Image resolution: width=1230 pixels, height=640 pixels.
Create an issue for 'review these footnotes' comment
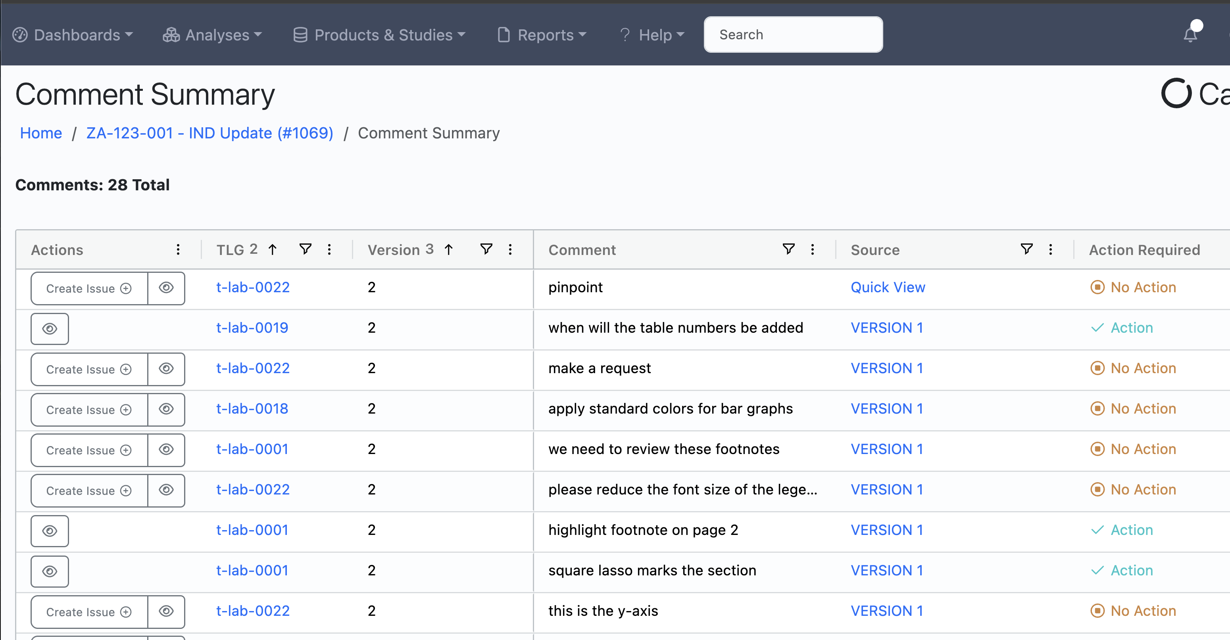[x=89, y=450]
